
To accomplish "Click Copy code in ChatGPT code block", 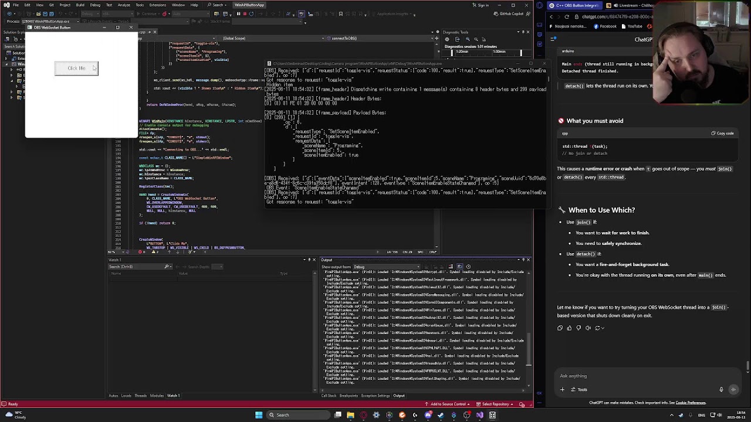I will (x=723, y=133).
